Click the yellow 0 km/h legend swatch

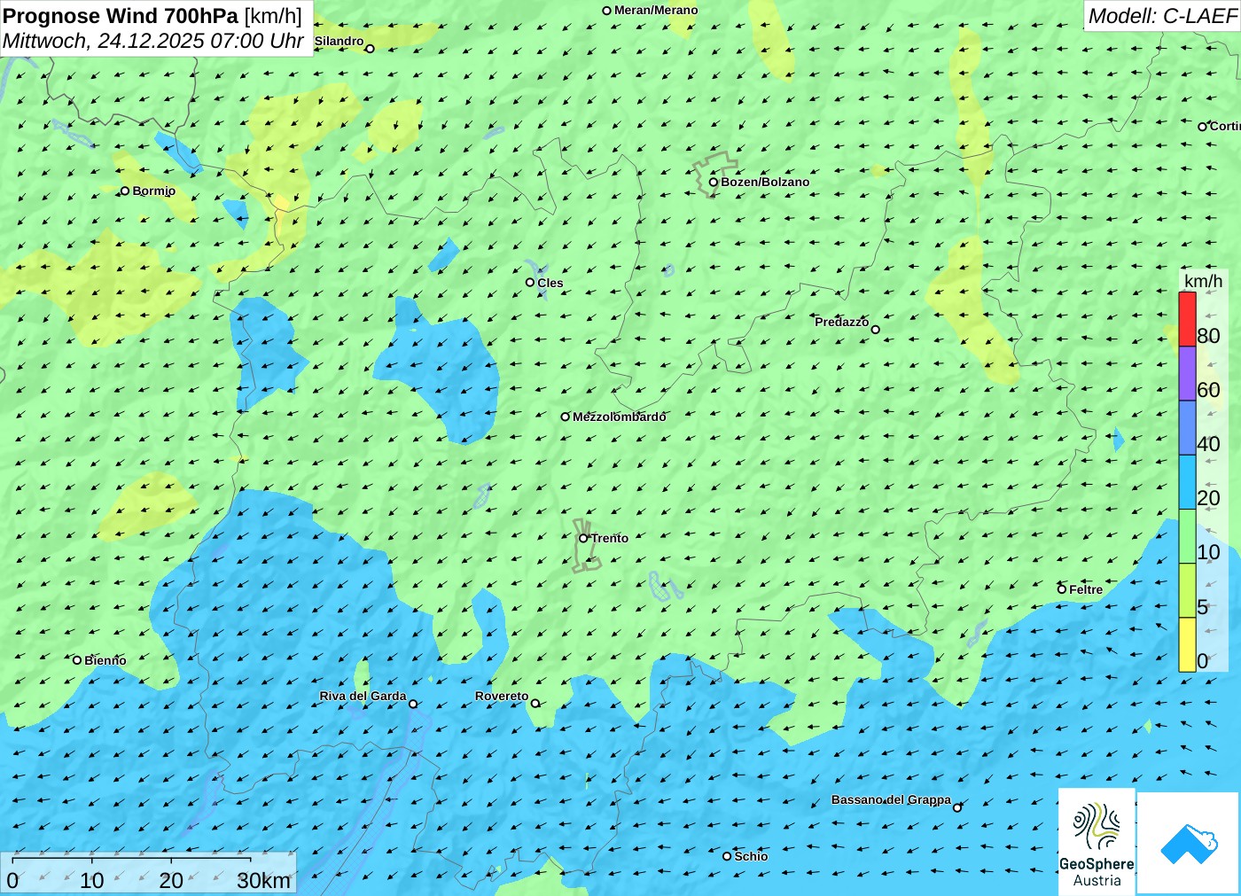pyautogui.click(x=1187, y=644)
